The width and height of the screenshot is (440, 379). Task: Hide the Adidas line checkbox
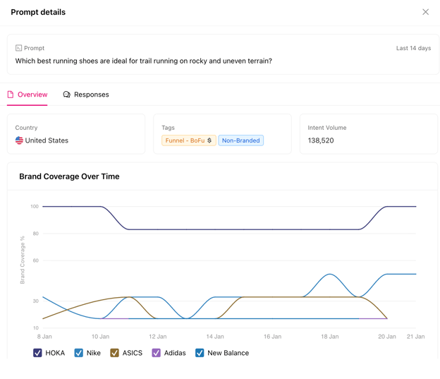pyautogui.click(x=157, y=353)
